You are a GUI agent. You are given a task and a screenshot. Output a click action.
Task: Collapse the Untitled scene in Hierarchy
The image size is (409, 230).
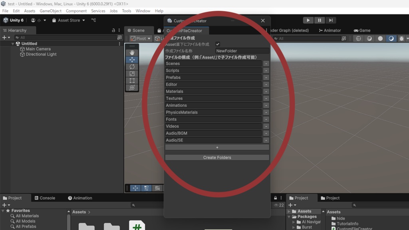pos(12,44)
